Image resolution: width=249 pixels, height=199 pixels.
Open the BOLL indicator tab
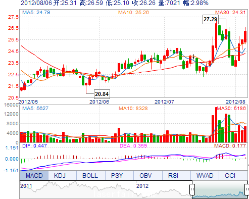pyautogui.click(x=90, y=176)
